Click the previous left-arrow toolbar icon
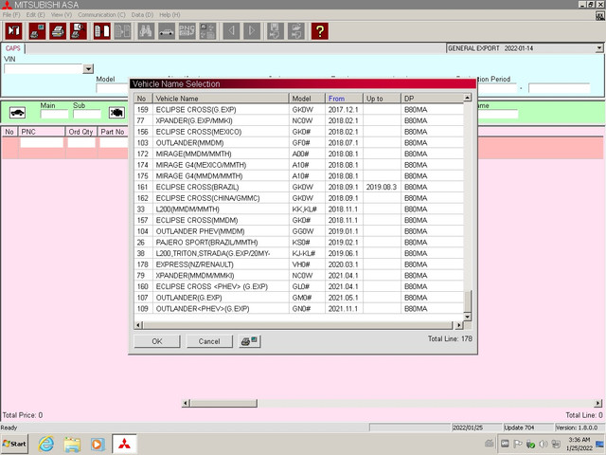This screenshot has width=606, height=455. tap(231, 31)
